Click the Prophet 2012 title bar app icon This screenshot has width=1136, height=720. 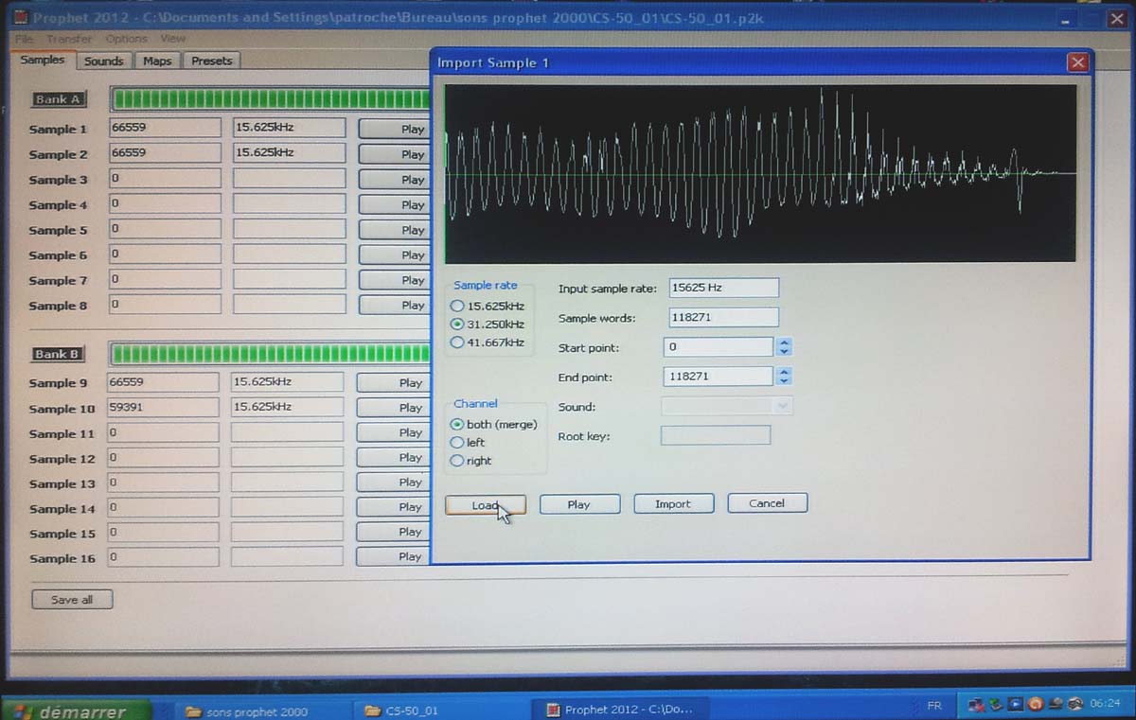[21, 17]
